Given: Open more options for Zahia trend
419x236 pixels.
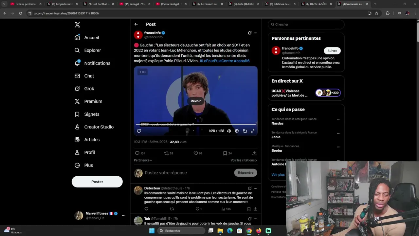Looking at the screenshot, I should tap(338, 133).
